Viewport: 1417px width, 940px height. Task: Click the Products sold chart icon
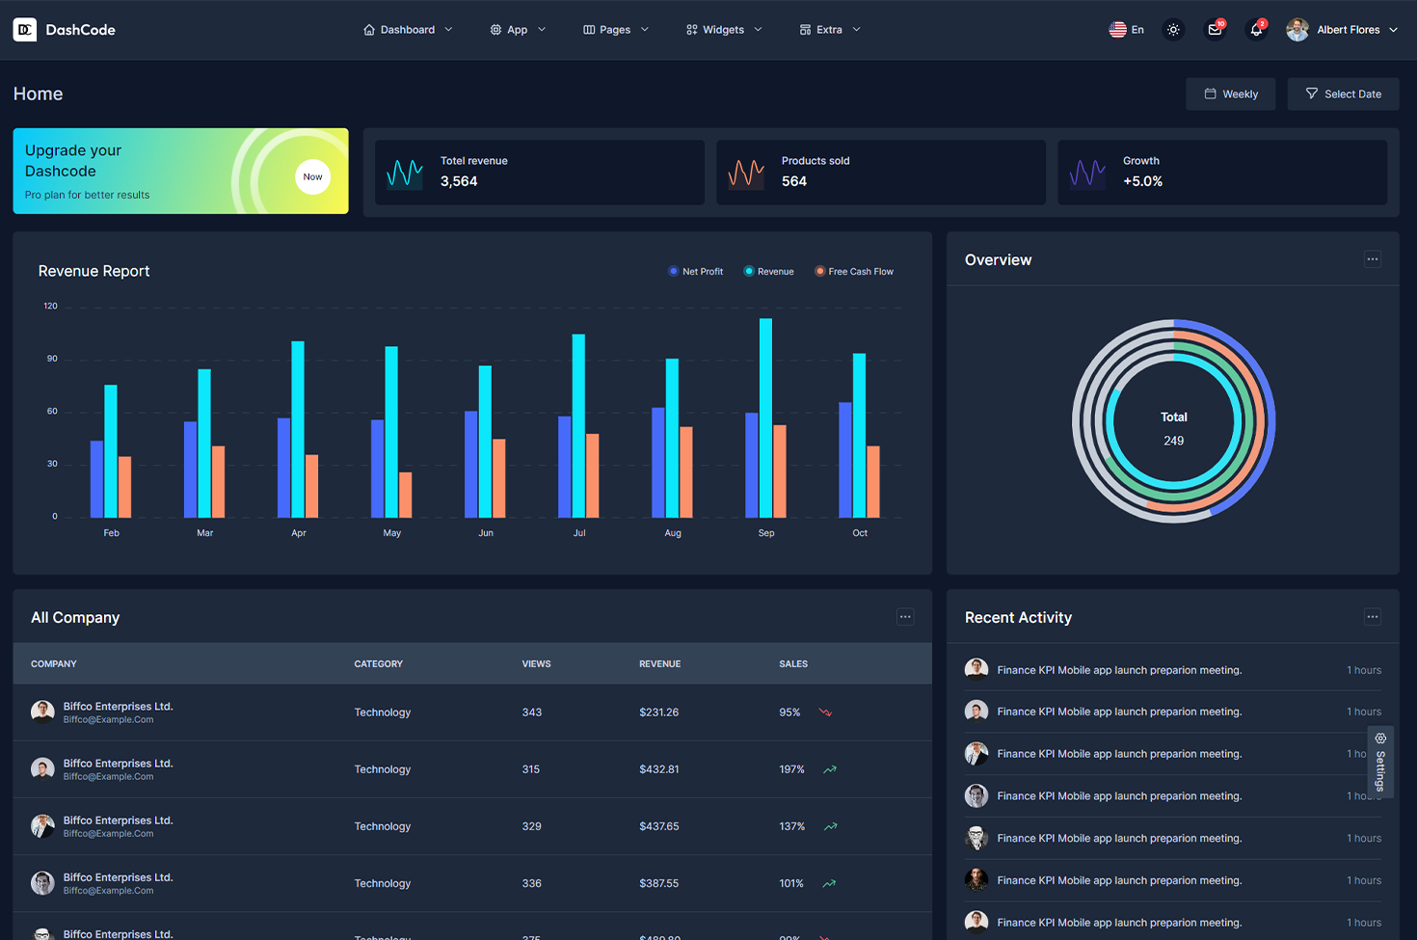click(746, 173)
